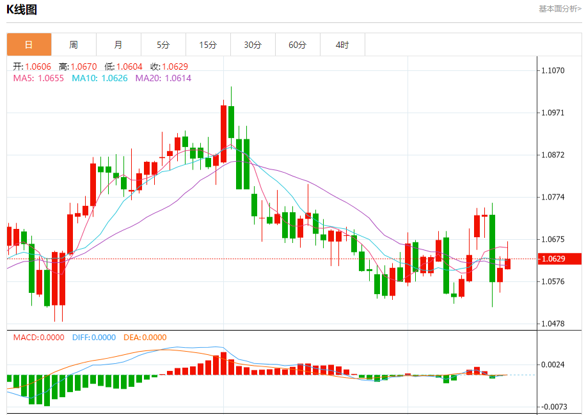
Task: Click the 低: 1.0604 low value
Action: tap(123, 67)
